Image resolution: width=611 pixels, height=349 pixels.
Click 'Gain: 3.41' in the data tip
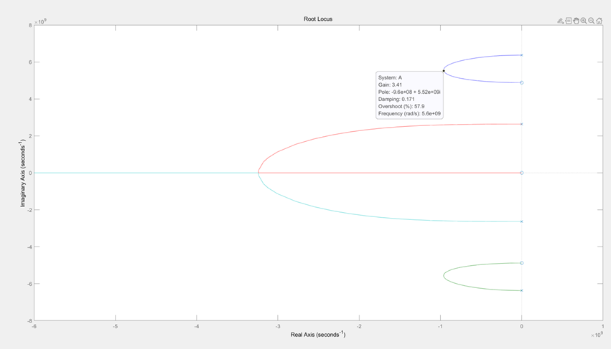point(390,85)
